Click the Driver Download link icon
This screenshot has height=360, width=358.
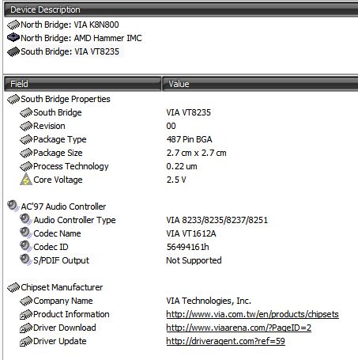click(26, 328)
